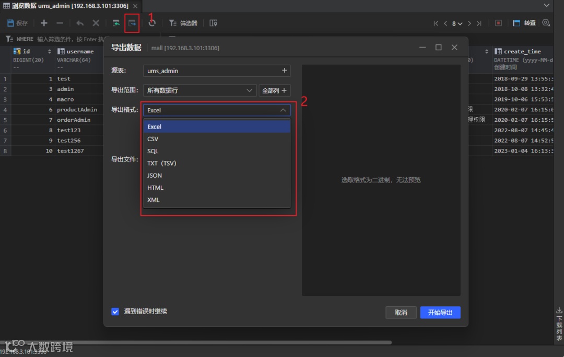Discard changes with the X toolbar icon

pos(96,23)
